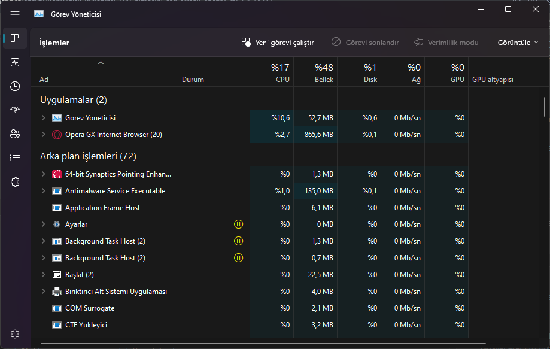Expand the Ayarlar process row

(x=44, y=224)
